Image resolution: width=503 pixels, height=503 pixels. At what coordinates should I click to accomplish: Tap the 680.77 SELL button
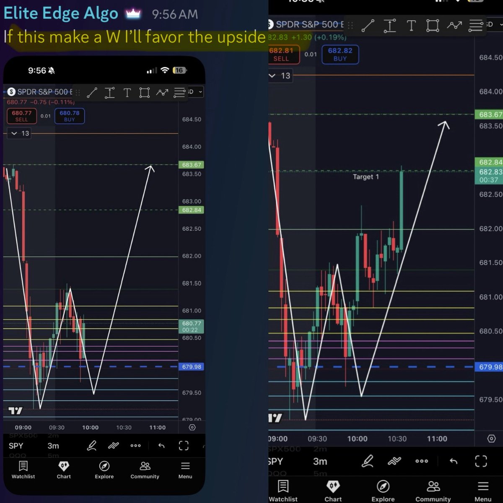(x=21, y=116)
